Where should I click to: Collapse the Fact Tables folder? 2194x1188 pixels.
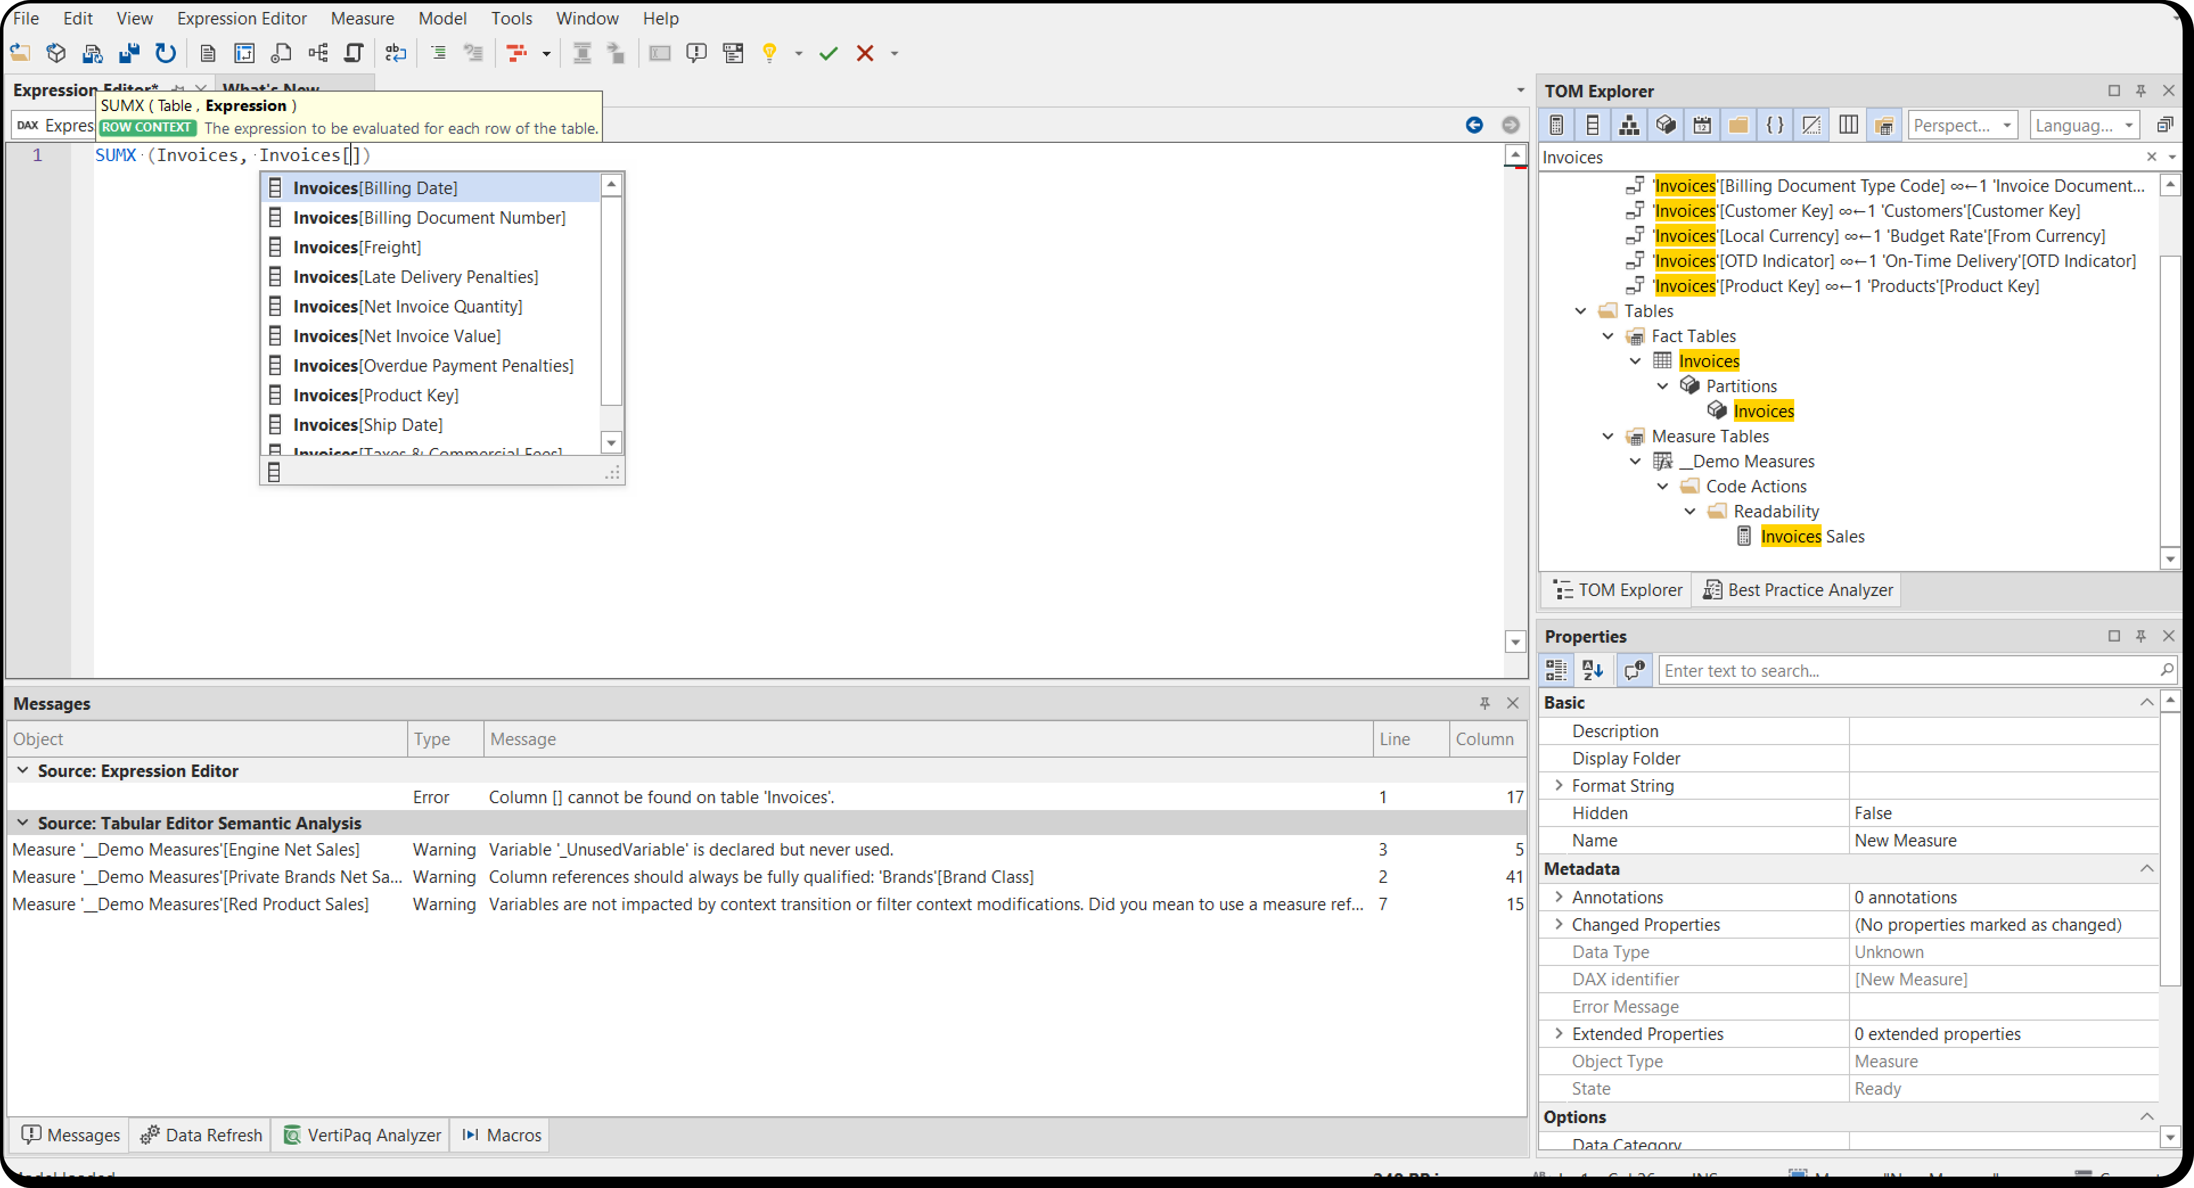1608,335
